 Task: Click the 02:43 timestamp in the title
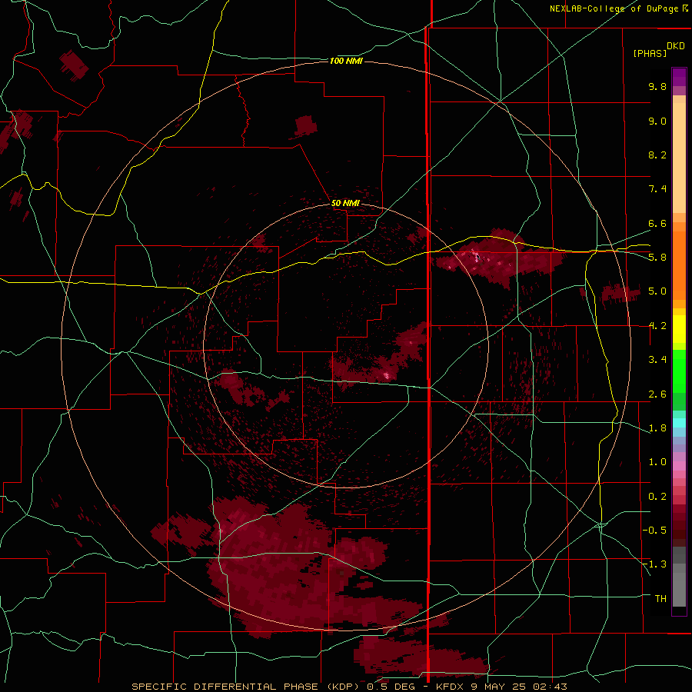[552, 687]
